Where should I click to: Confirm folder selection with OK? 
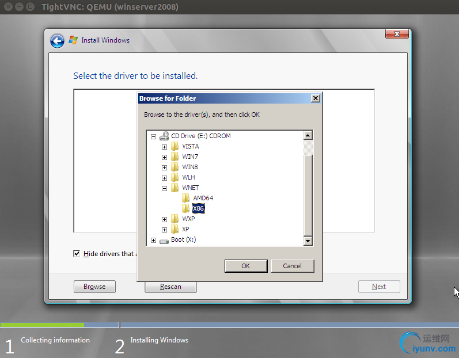(246, 266)
